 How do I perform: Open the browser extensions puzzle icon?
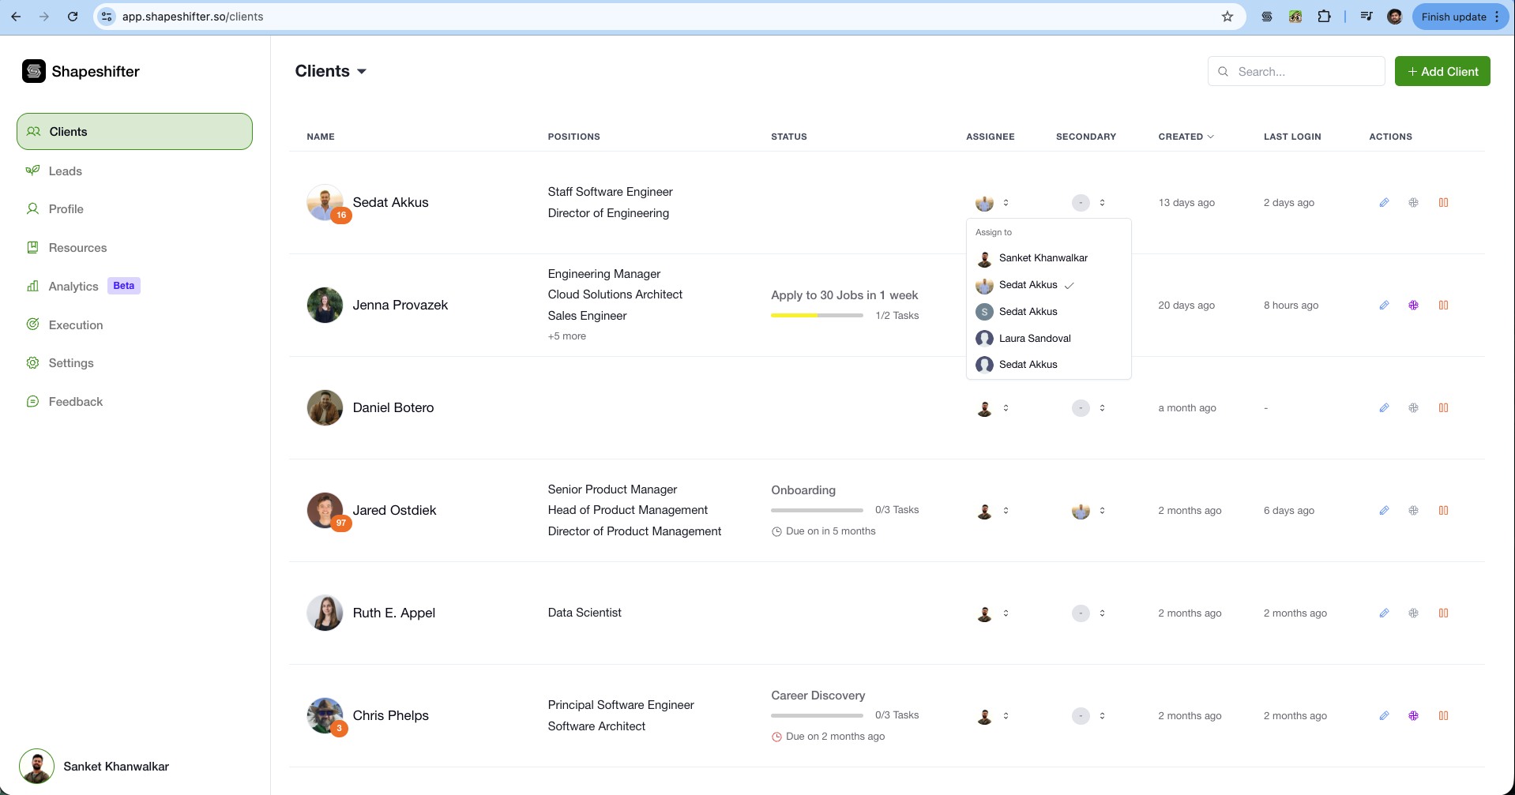point(1324,17)
